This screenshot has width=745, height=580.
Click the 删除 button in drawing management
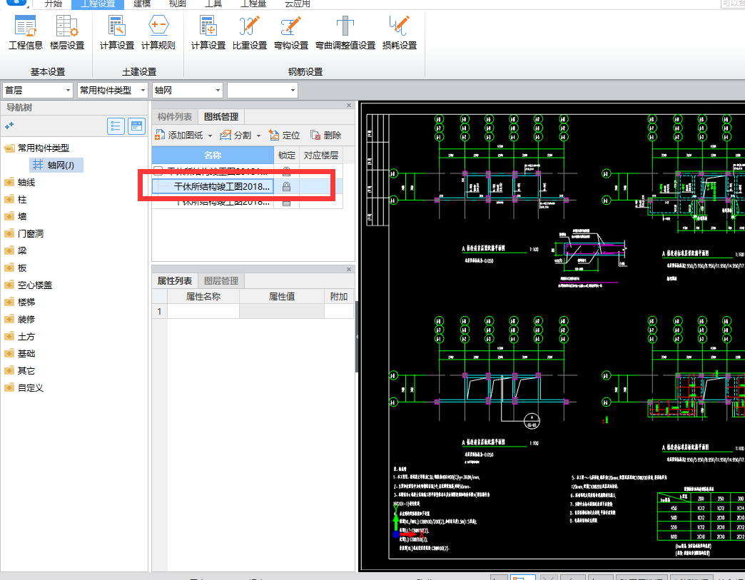[325, 135]
